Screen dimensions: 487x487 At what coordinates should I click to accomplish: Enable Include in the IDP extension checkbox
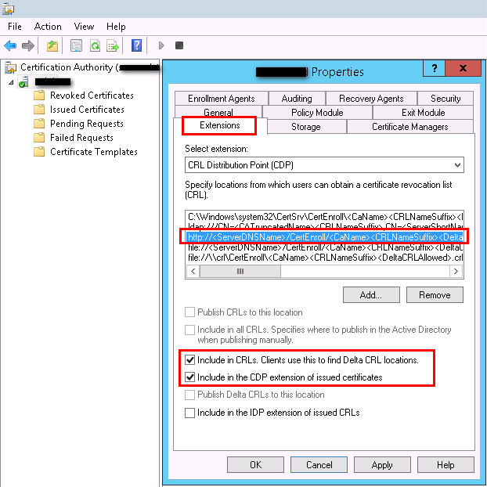[190, 413]
